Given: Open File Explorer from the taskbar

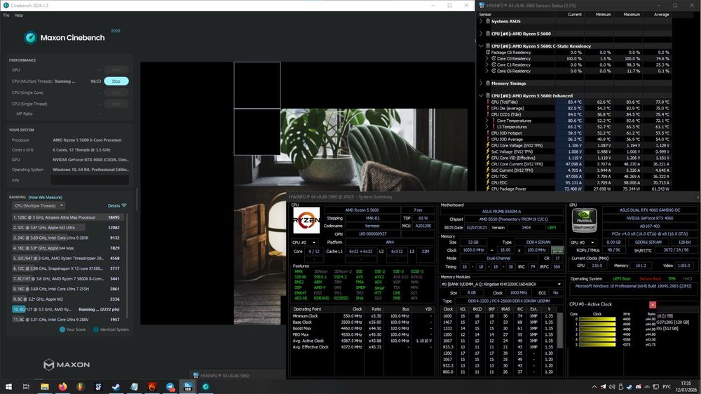Looking at the screenshot, I should pos(45,386).
